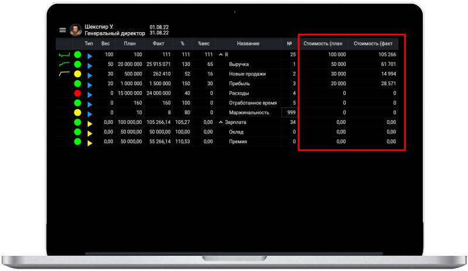Click the green status dot for Оклад
This screenshot has height=271, width=468.
point(78,132)
